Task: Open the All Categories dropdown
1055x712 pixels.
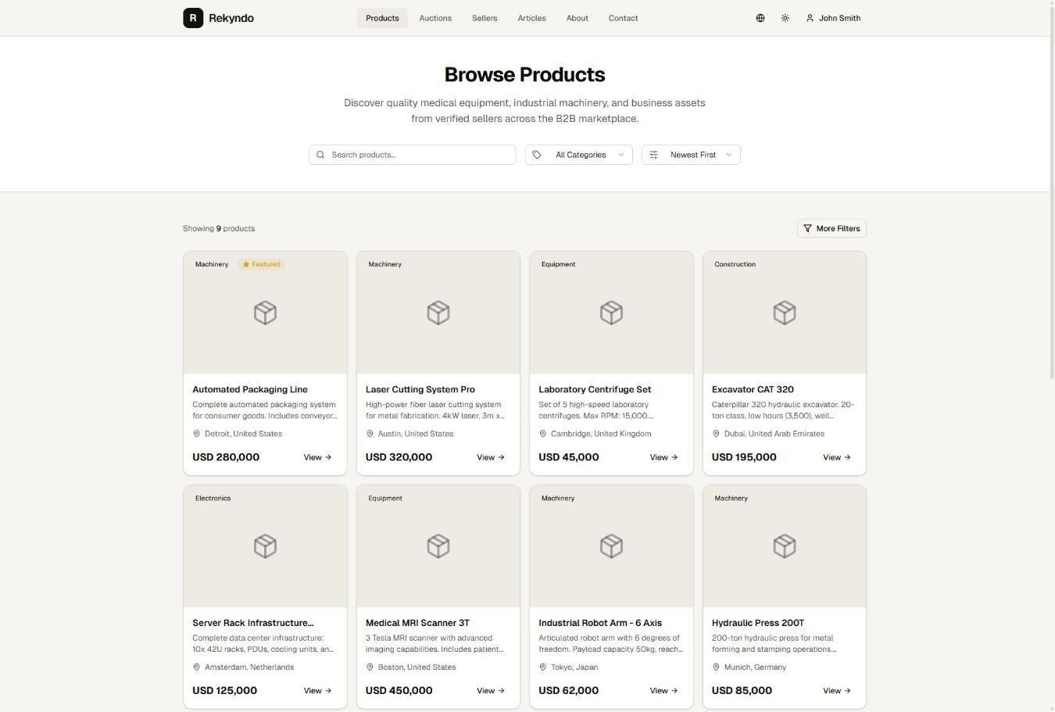Action: tap(578, 154)
